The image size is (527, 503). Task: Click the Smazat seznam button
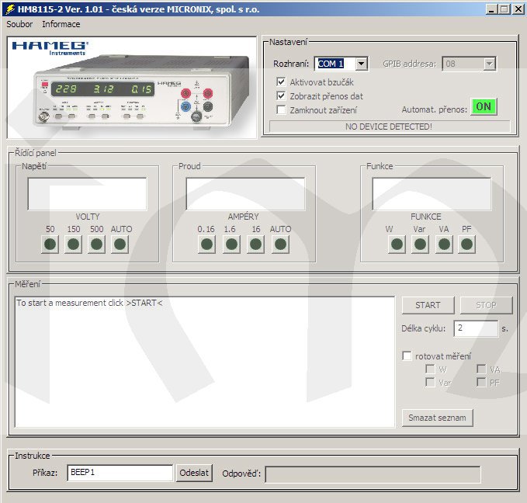[x=437, y=418]
